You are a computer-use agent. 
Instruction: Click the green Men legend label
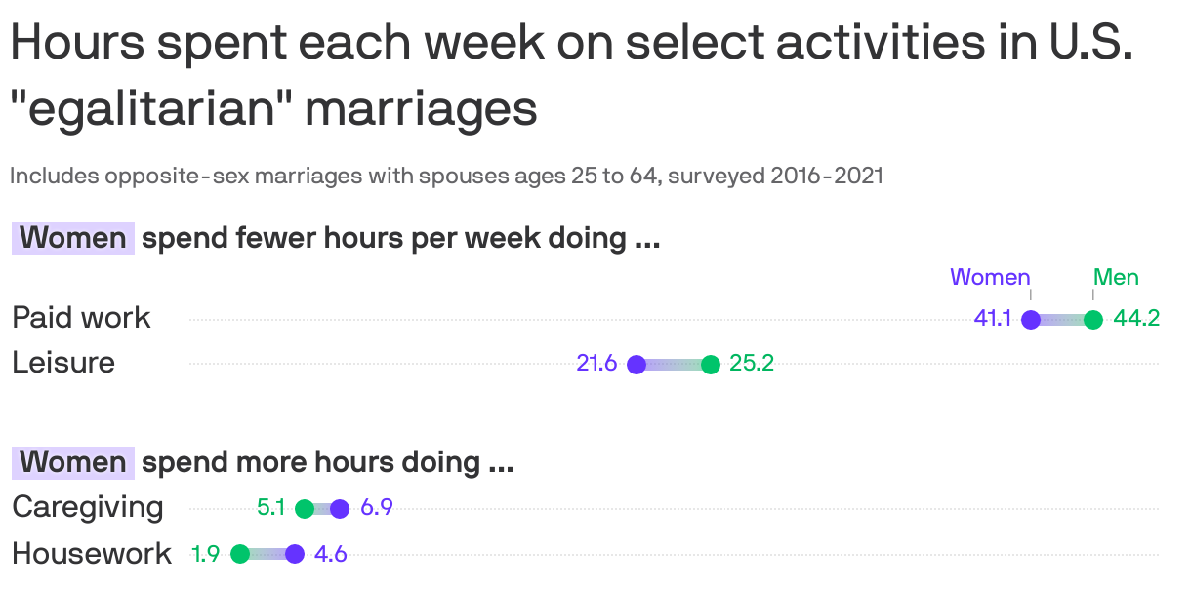(1116, 278)
